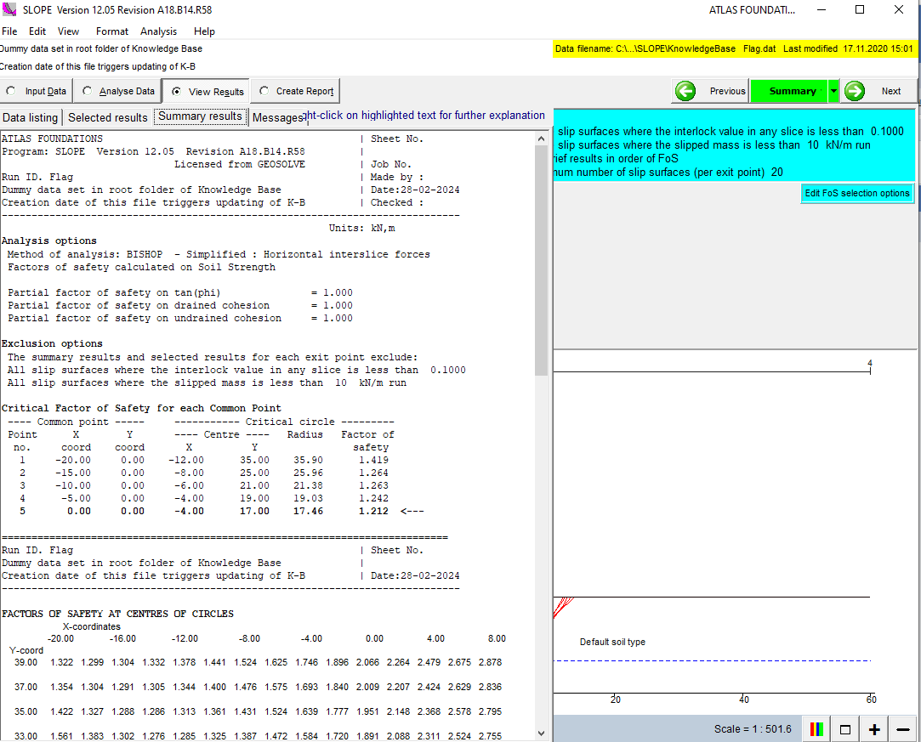The width and height of the screenshot is (921, 742).
Task: Select the Analyse Data radio button
Action: pyautogui.click(x=87, y=91)
